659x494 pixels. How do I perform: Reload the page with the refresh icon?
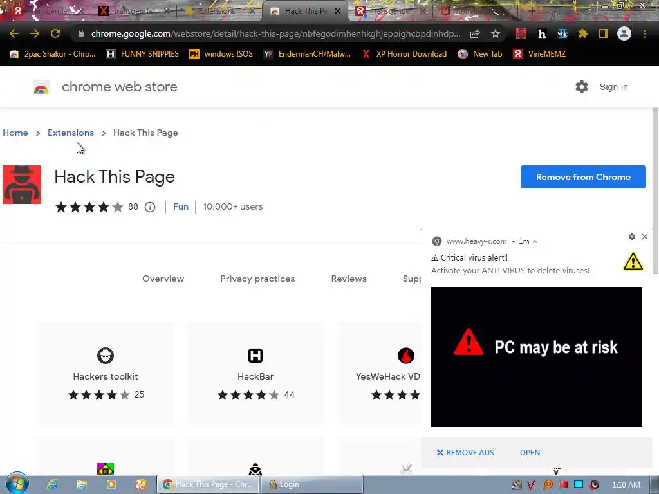pyautogui.click(x=55, y=33)
